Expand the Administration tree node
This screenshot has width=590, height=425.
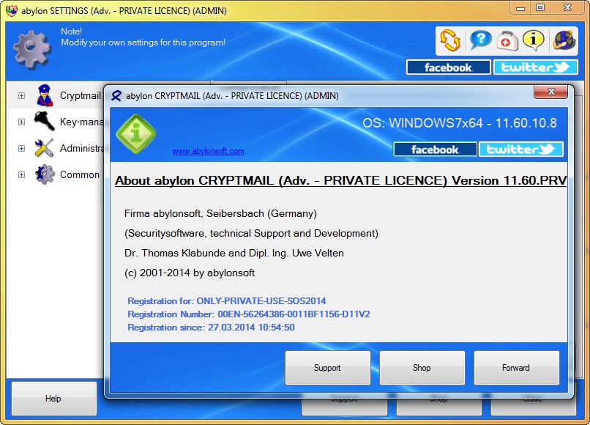(x=21, y=149)
